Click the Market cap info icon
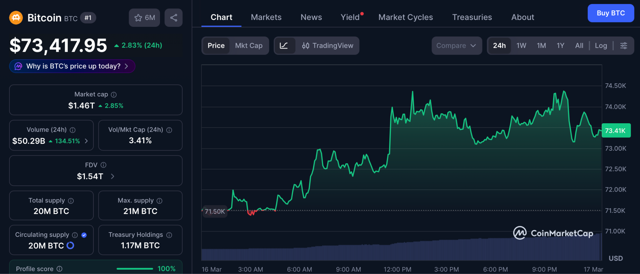The height and width of the screenshot is (274, 640). 114,95
